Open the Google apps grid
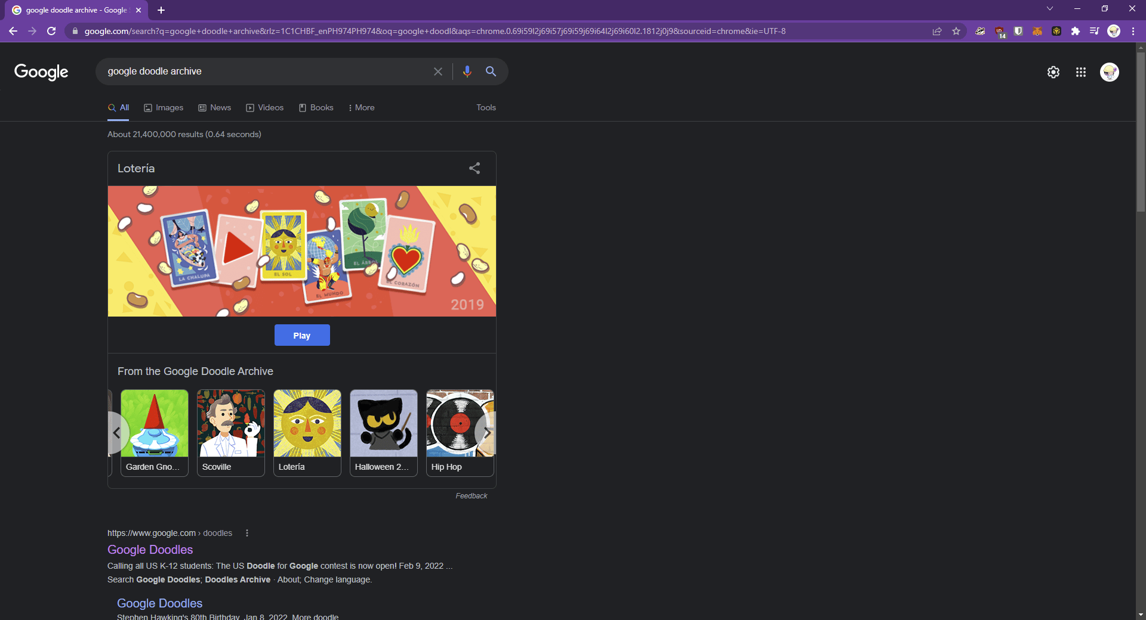The height and width of the screenshot is (620, 1146). point(1081,72)
